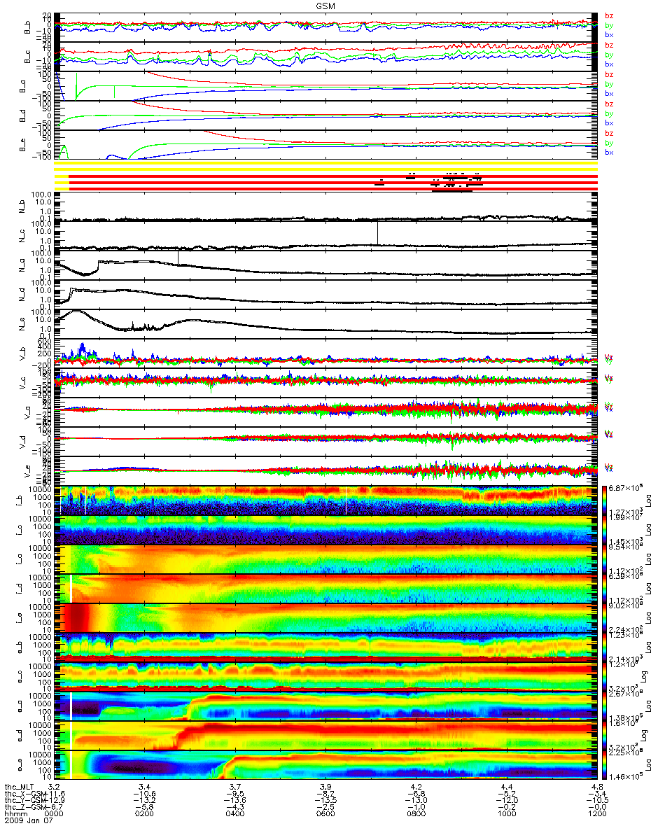The height and width of the screenshot is (840, 651).
Task: Click the i_e ion spectrogram panel
Action: click(x=327, y=617)
